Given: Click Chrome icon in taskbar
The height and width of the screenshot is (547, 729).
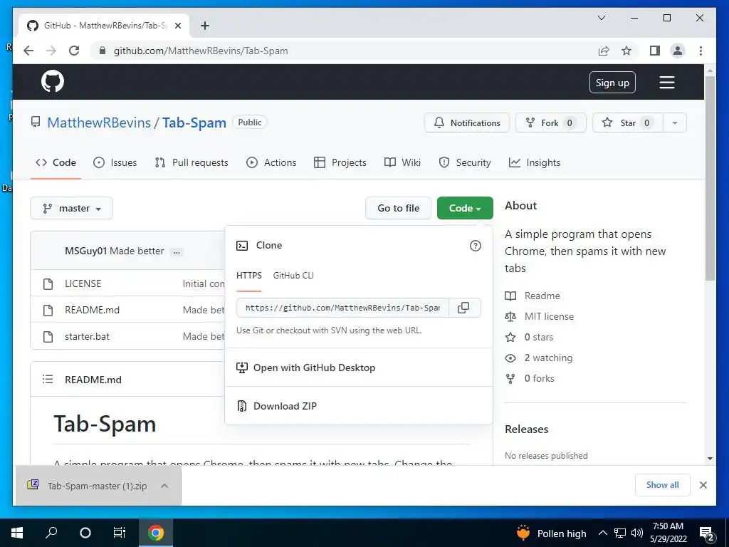Looking at the screenshot, I should (x=156, y=533).
